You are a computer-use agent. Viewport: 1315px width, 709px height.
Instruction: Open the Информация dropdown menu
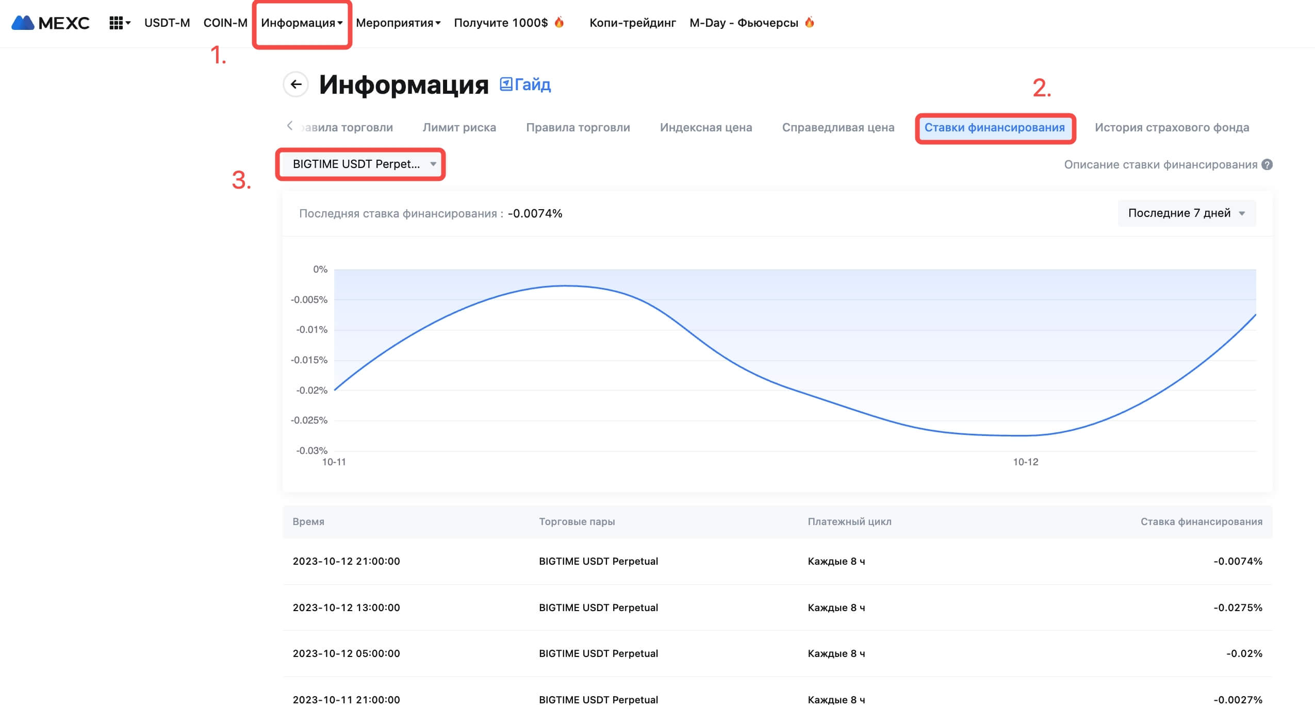302,23
